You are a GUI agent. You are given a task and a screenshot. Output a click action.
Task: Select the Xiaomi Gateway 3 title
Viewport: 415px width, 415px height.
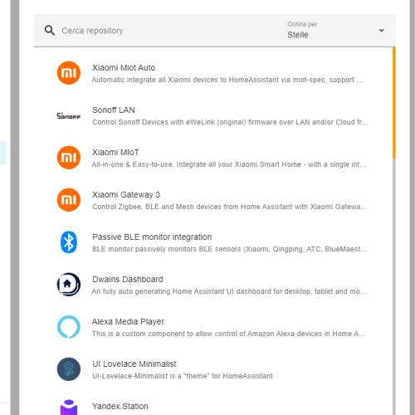point(126,195)
